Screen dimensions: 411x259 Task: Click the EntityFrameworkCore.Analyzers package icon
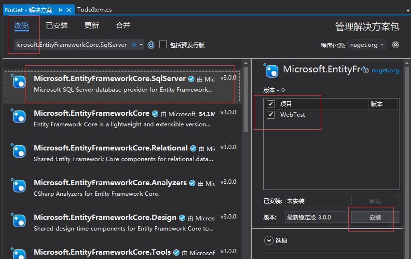(x=19, y=185)
